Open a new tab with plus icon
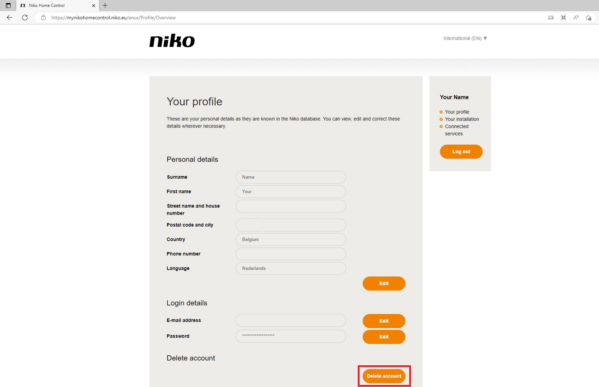Screen dimensions: 599x387 (x=105, y=6)
